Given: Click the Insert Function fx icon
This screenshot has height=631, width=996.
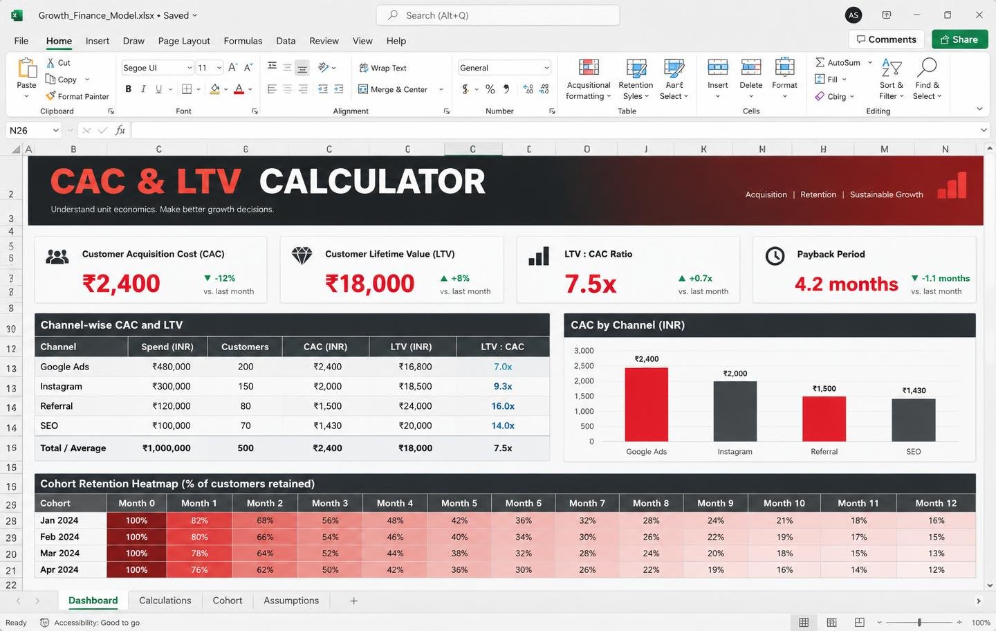Looking at the screenshot, I should pos(120,130).
